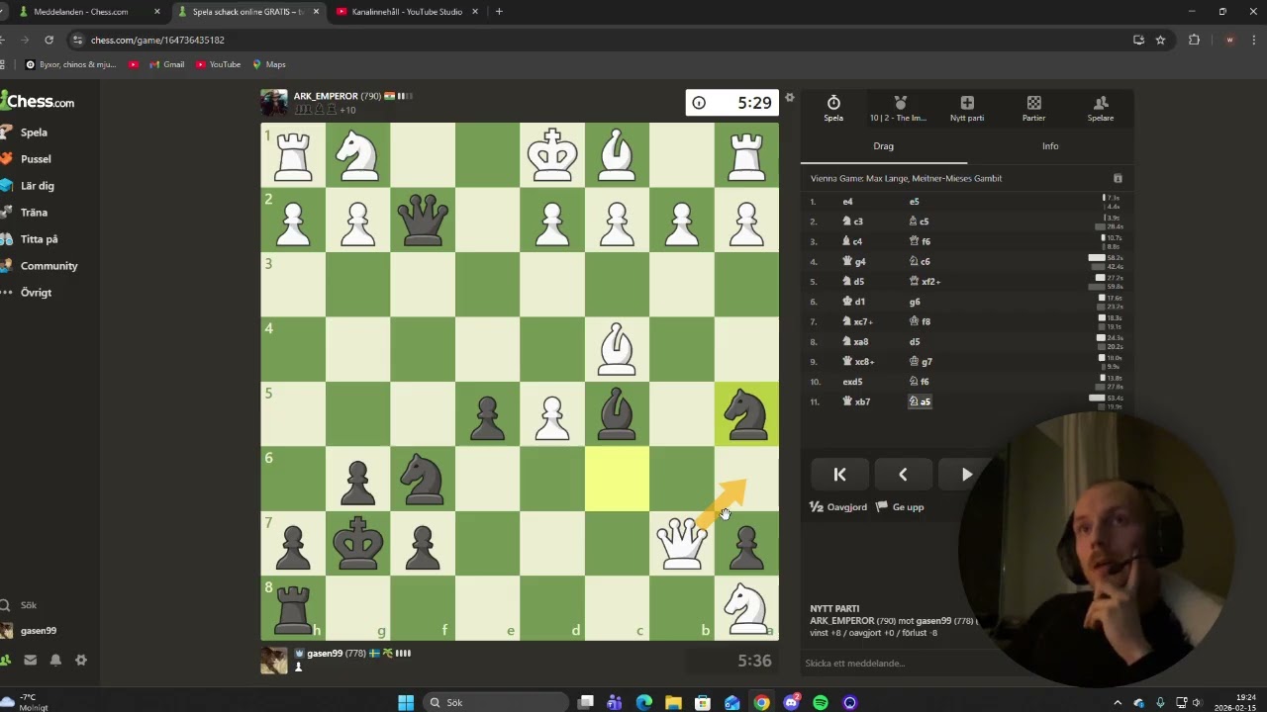Viewport: 1267px width, 712px height.
Task: Select black's move Qxf2+ in the move list
Action: tap(924, 281)
